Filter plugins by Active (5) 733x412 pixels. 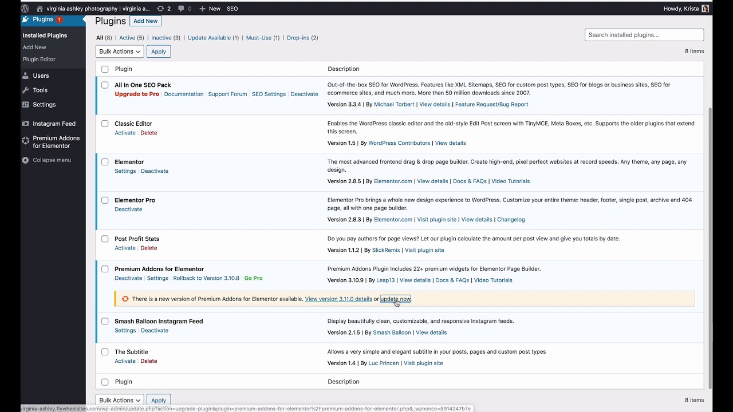132,38
